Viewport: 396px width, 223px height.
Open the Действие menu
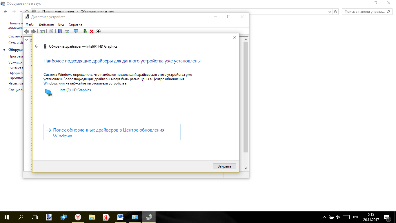(x=46, y=24)
